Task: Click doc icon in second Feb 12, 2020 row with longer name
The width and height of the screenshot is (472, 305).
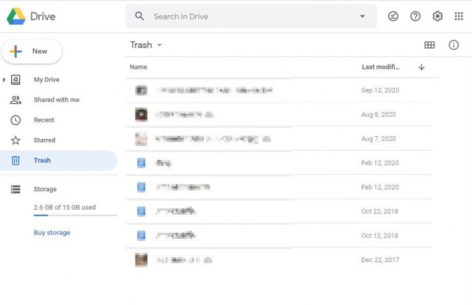Action: coord(141,187)
